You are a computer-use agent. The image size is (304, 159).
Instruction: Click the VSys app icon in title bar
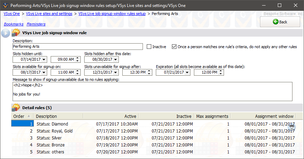coord(5,6)
